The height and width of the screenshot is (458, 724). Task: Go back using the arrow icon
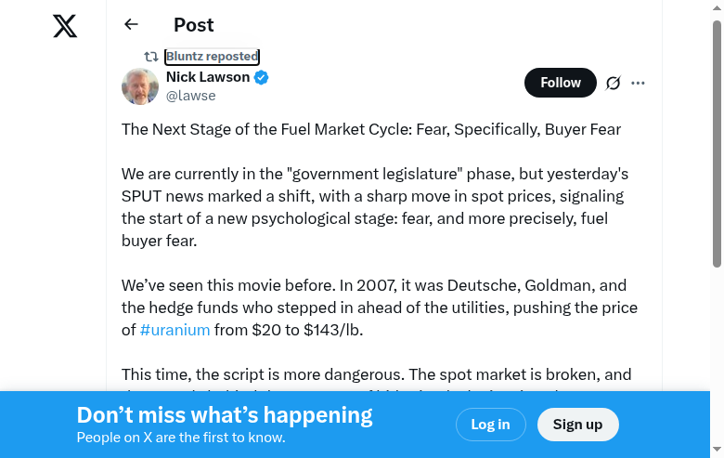(x=131, y=25)
